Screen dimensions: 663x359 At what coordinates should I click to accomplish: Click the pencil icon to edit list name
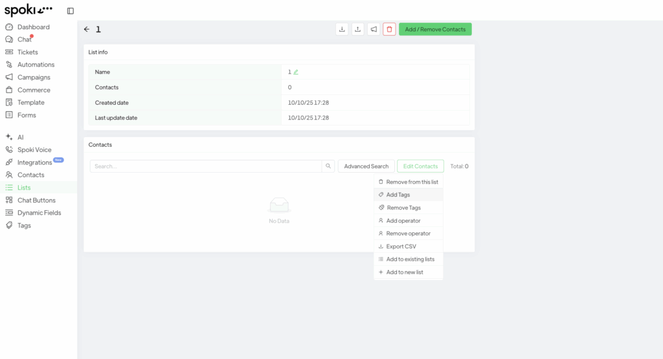pyautogui.click(x=296, y=72)
